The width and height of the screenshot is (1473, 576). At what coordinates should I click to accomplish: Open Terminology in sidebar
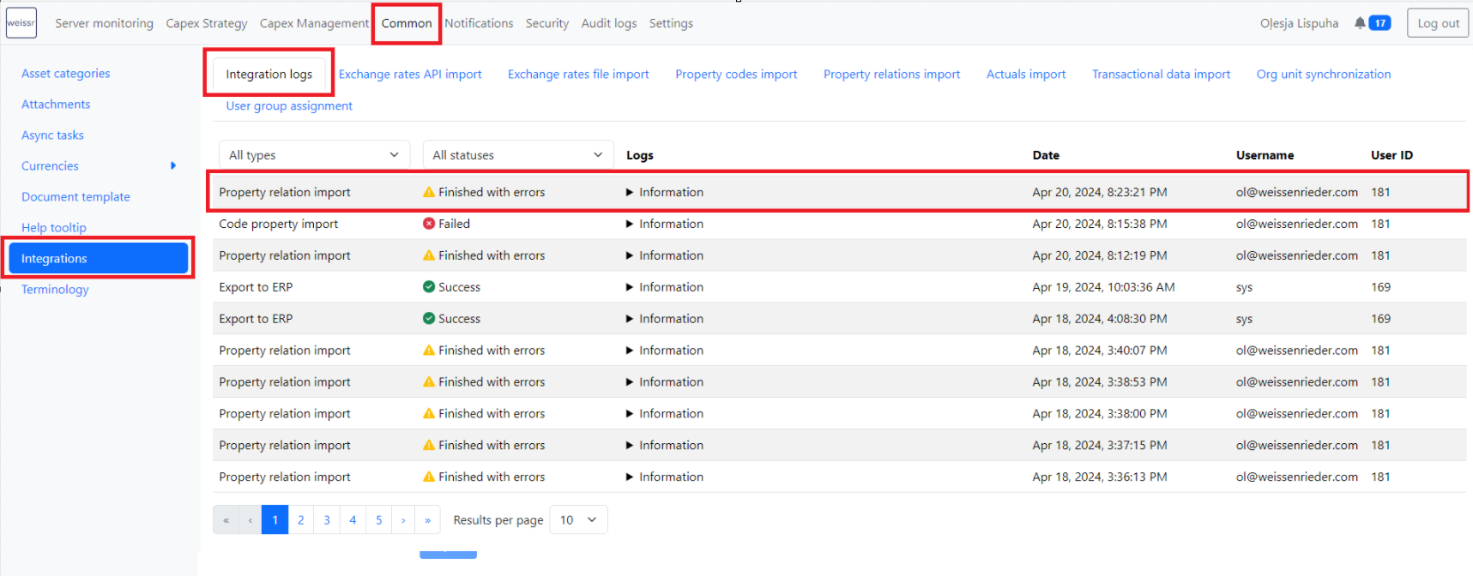click(55, 290)
